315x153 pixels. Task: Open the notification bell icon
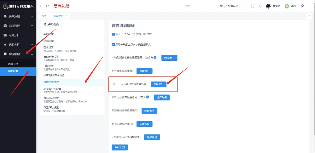[x=260, y=6]
